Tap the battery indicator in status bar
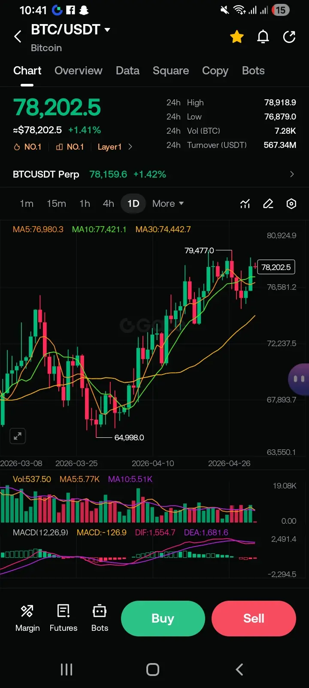Screen dimensions: 309x688 click(280, 10)
